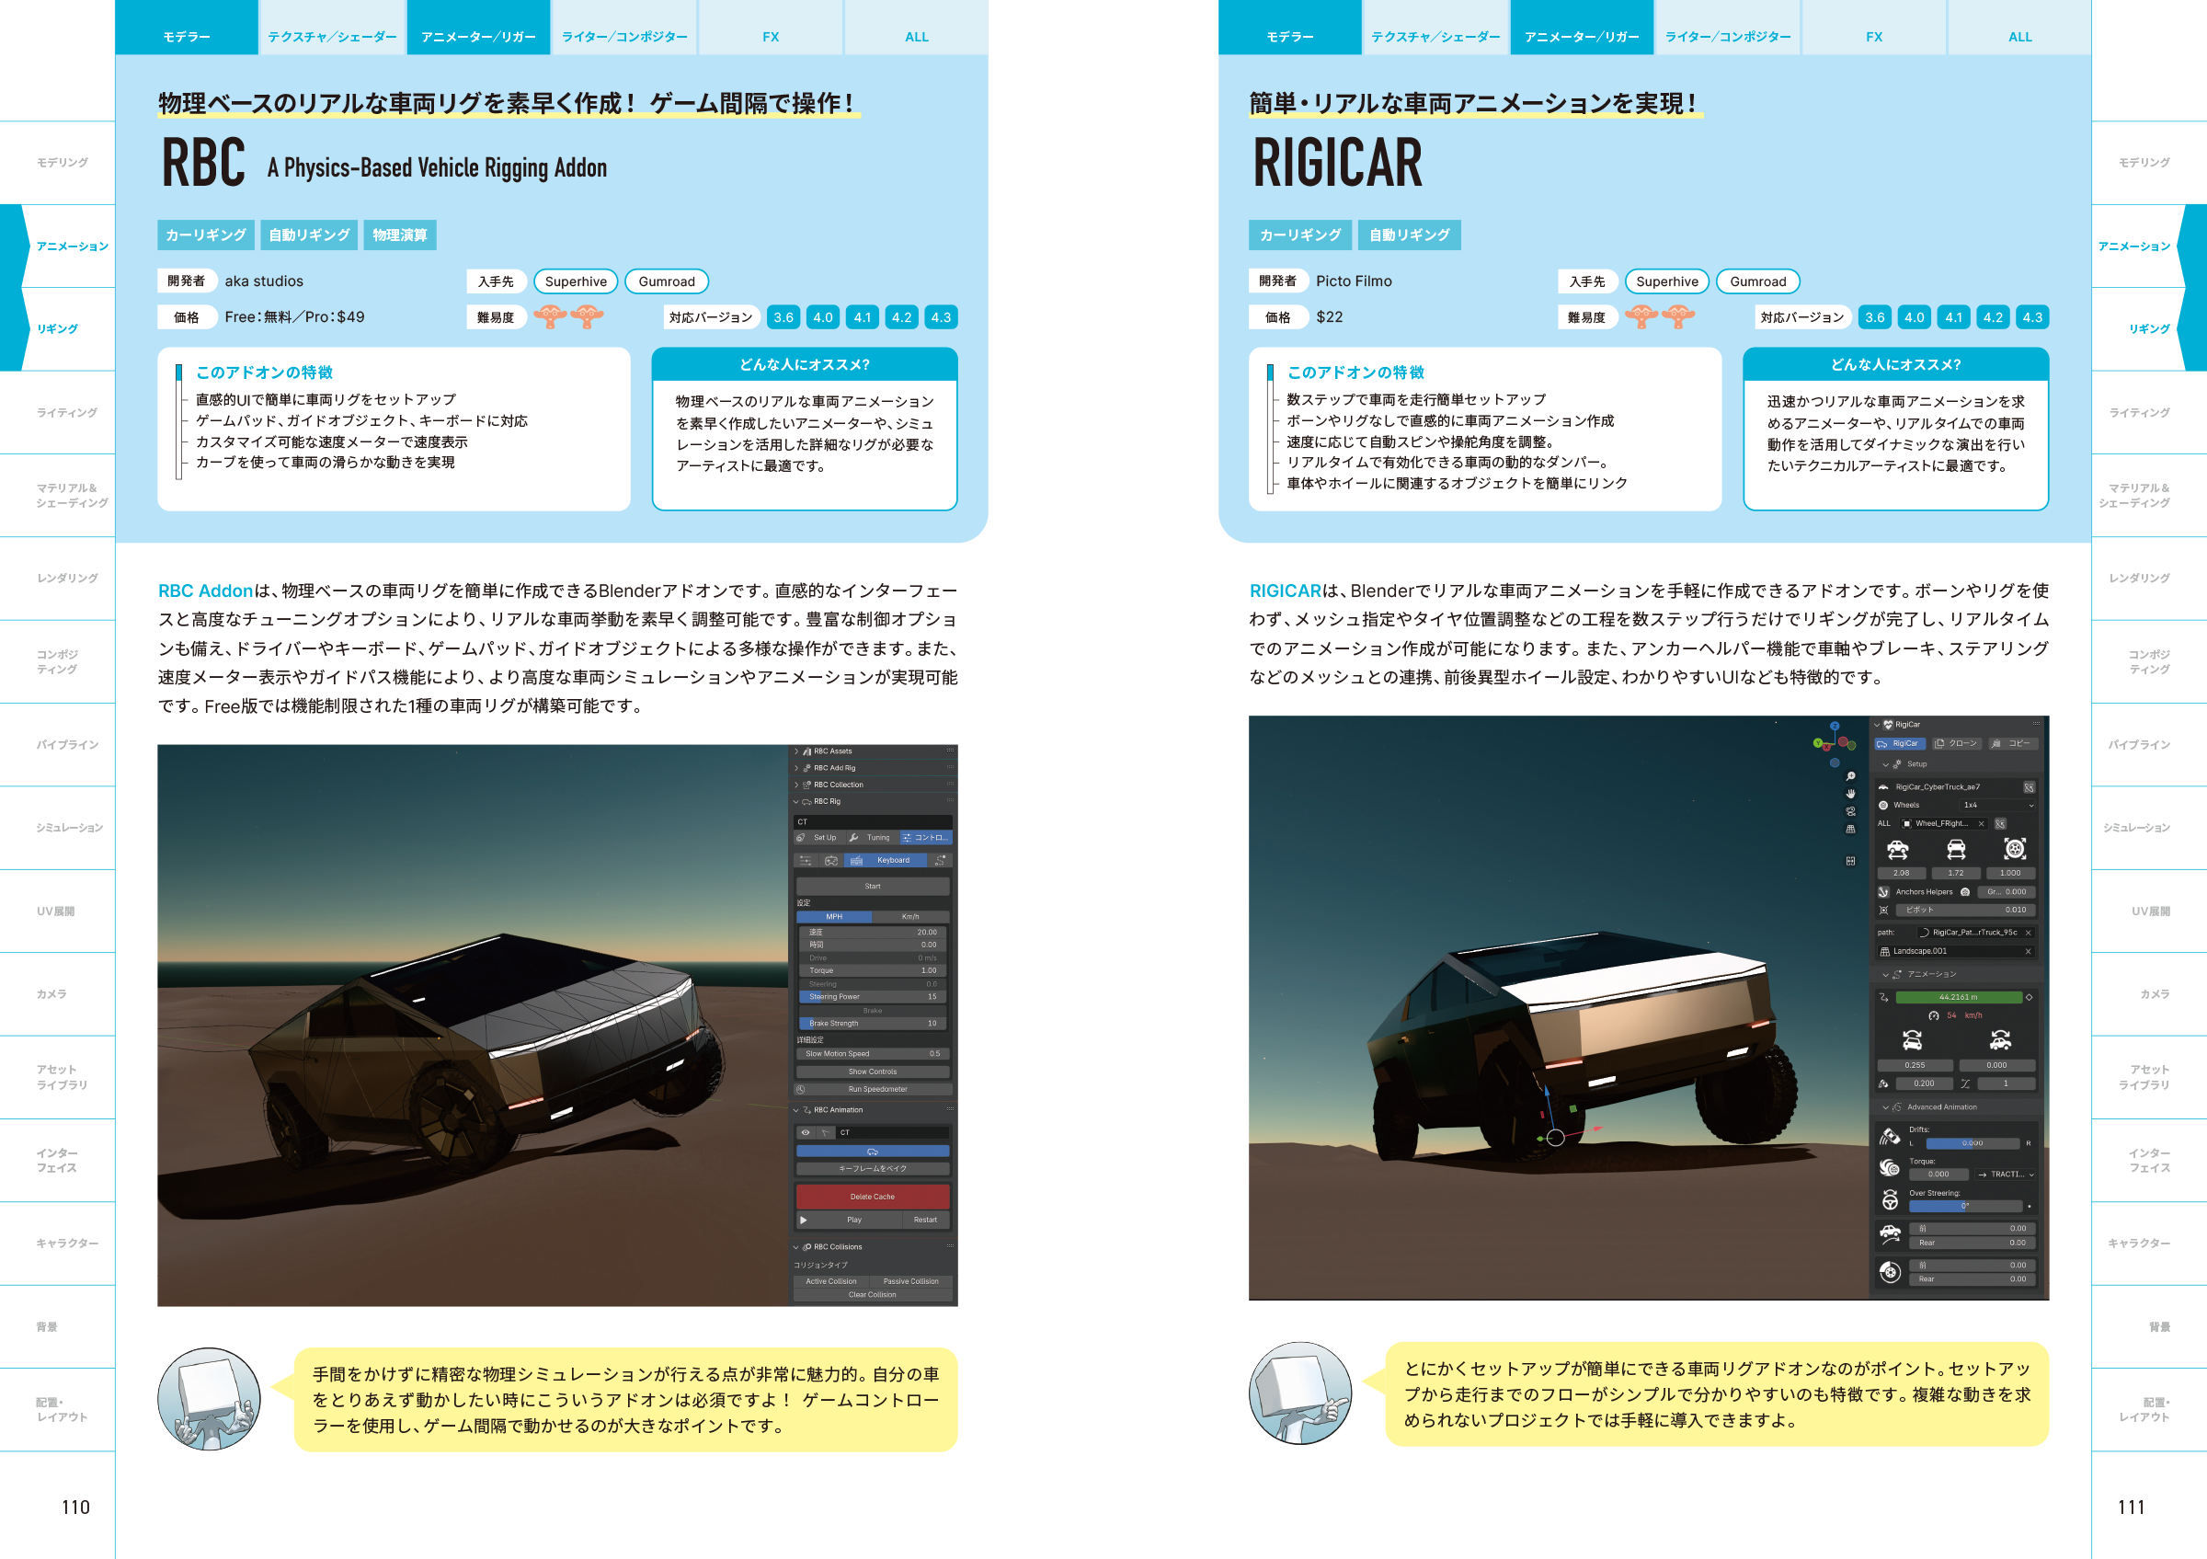Click the pivot target icon

(x=1884, y=911)
